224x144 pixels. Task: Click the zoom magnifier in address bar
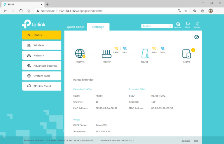point(179,11)
